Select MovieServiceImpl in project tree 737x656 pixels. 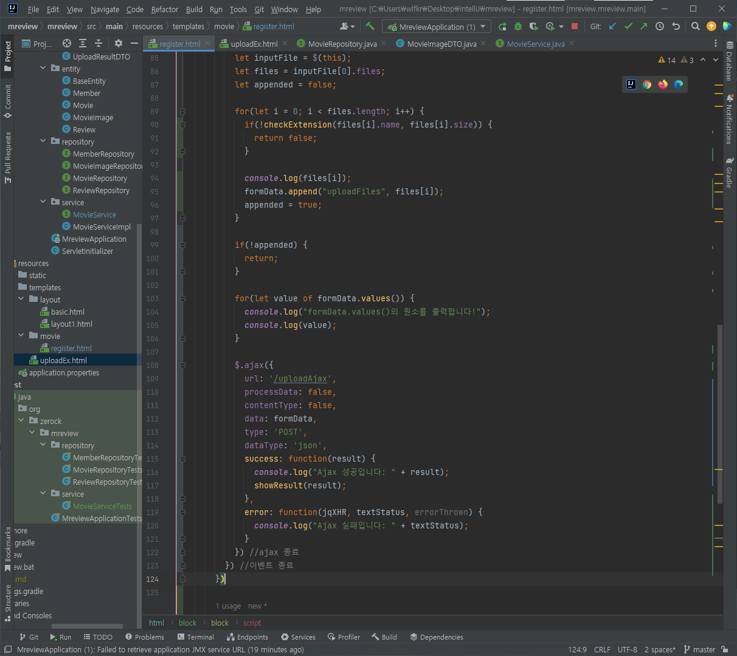(x=102, y=227)
